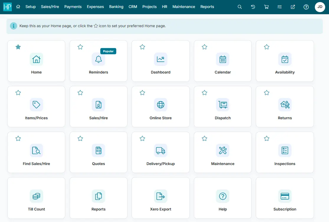
Task: Open the Maintenance menu in the top bar
Action: 184,7
